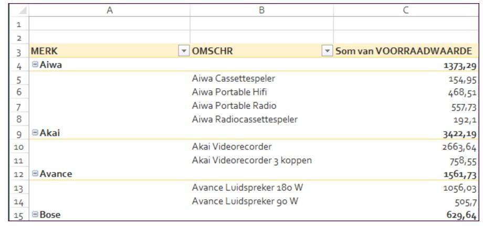
Task: Open the MERK filter dropdown
Action: (x=183, y=51)
